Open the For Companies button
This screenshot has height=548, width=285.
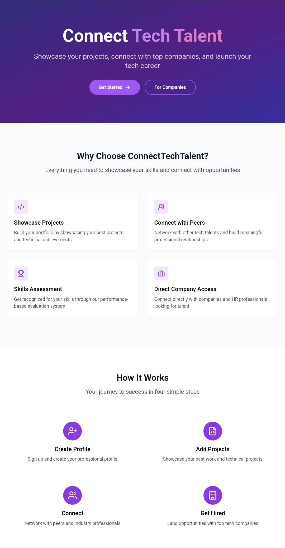pos(170,87)
